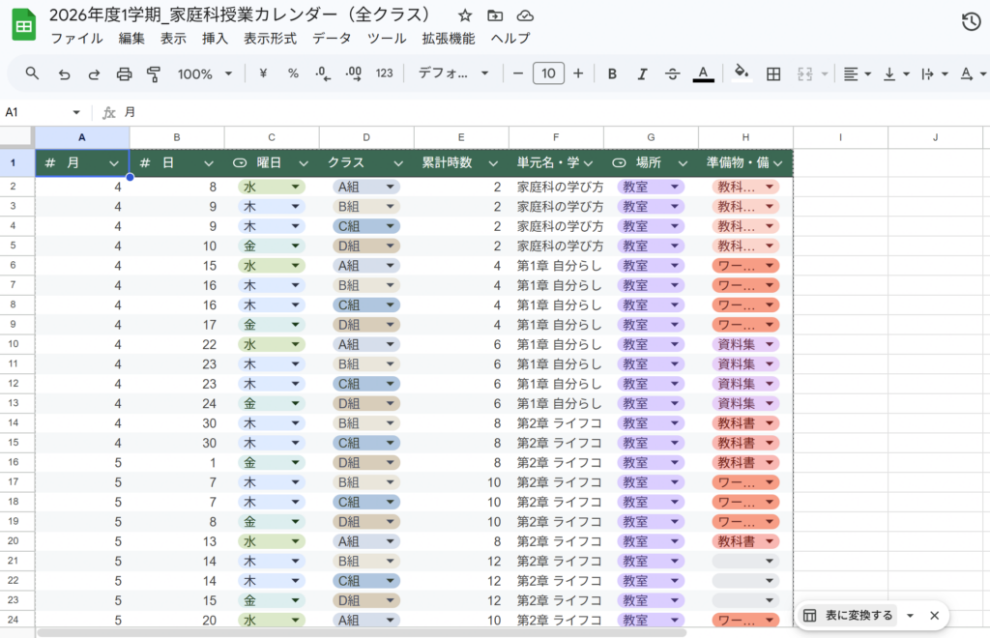This screenshot has width=990, height=638.
Task: Click the Name Box showing A1
Action: tap(43, 112)
